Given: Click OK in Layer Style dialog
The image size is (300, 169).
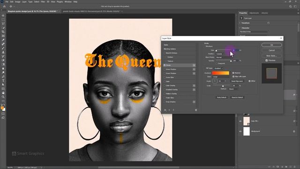Looking at the screenshot, I should click(271, 45).
